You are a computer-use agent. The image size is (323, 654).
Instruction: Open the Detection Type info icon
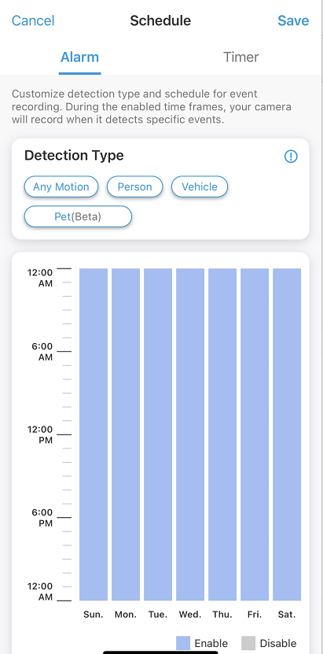[x=291, y=157]
